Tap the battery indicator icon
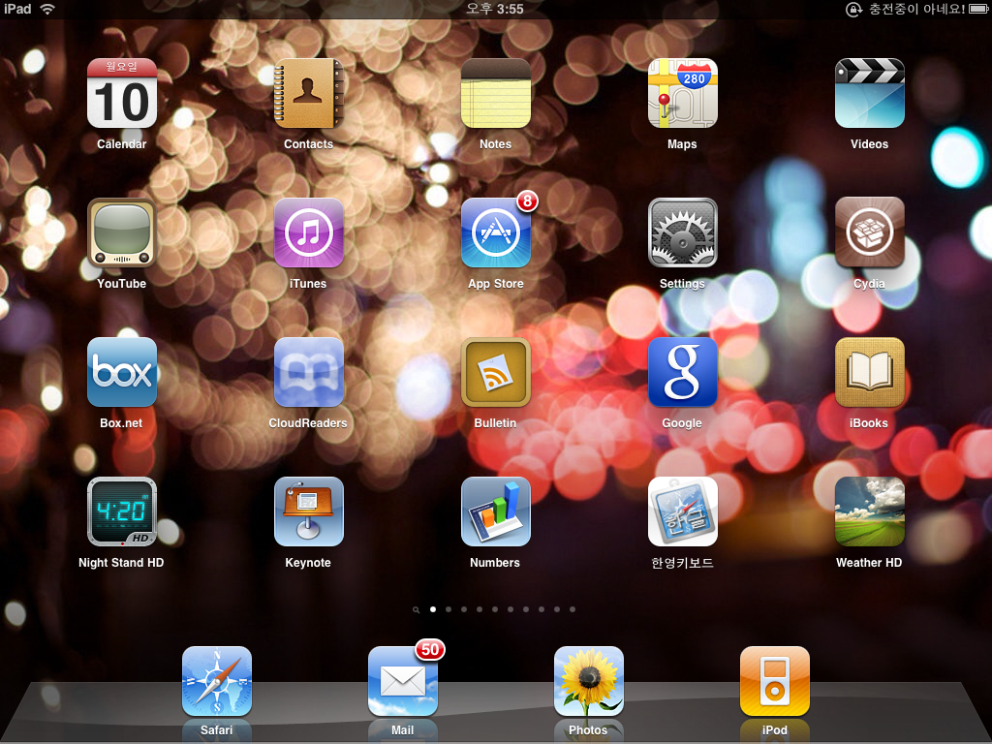992x744 pixels. tap(978, 9)
